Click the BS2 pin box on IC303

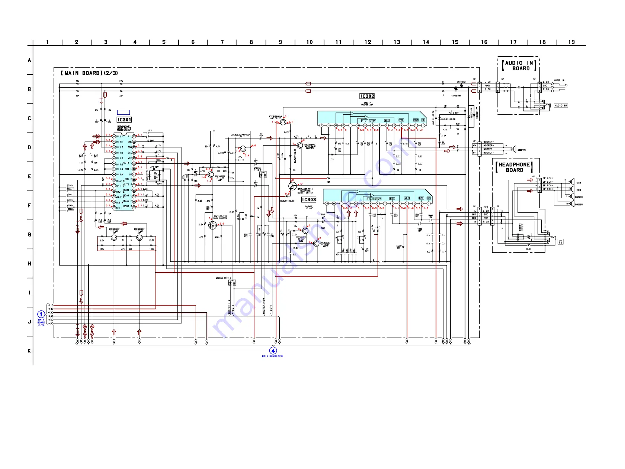click(x=421, y=198)
